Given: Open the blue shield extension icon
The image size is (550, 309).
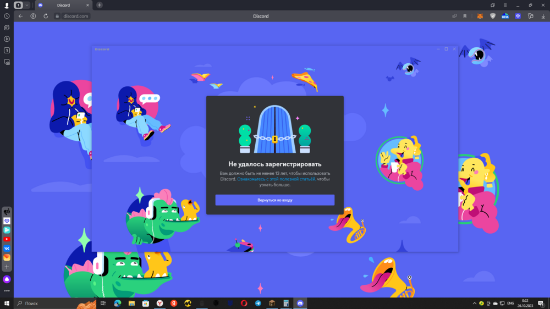Looking at the screenshot, I should coord(518,16).
